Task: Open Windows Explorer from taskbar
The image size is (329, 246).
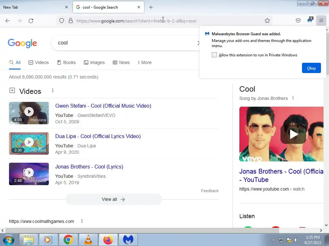Action: tap(29, 240)
